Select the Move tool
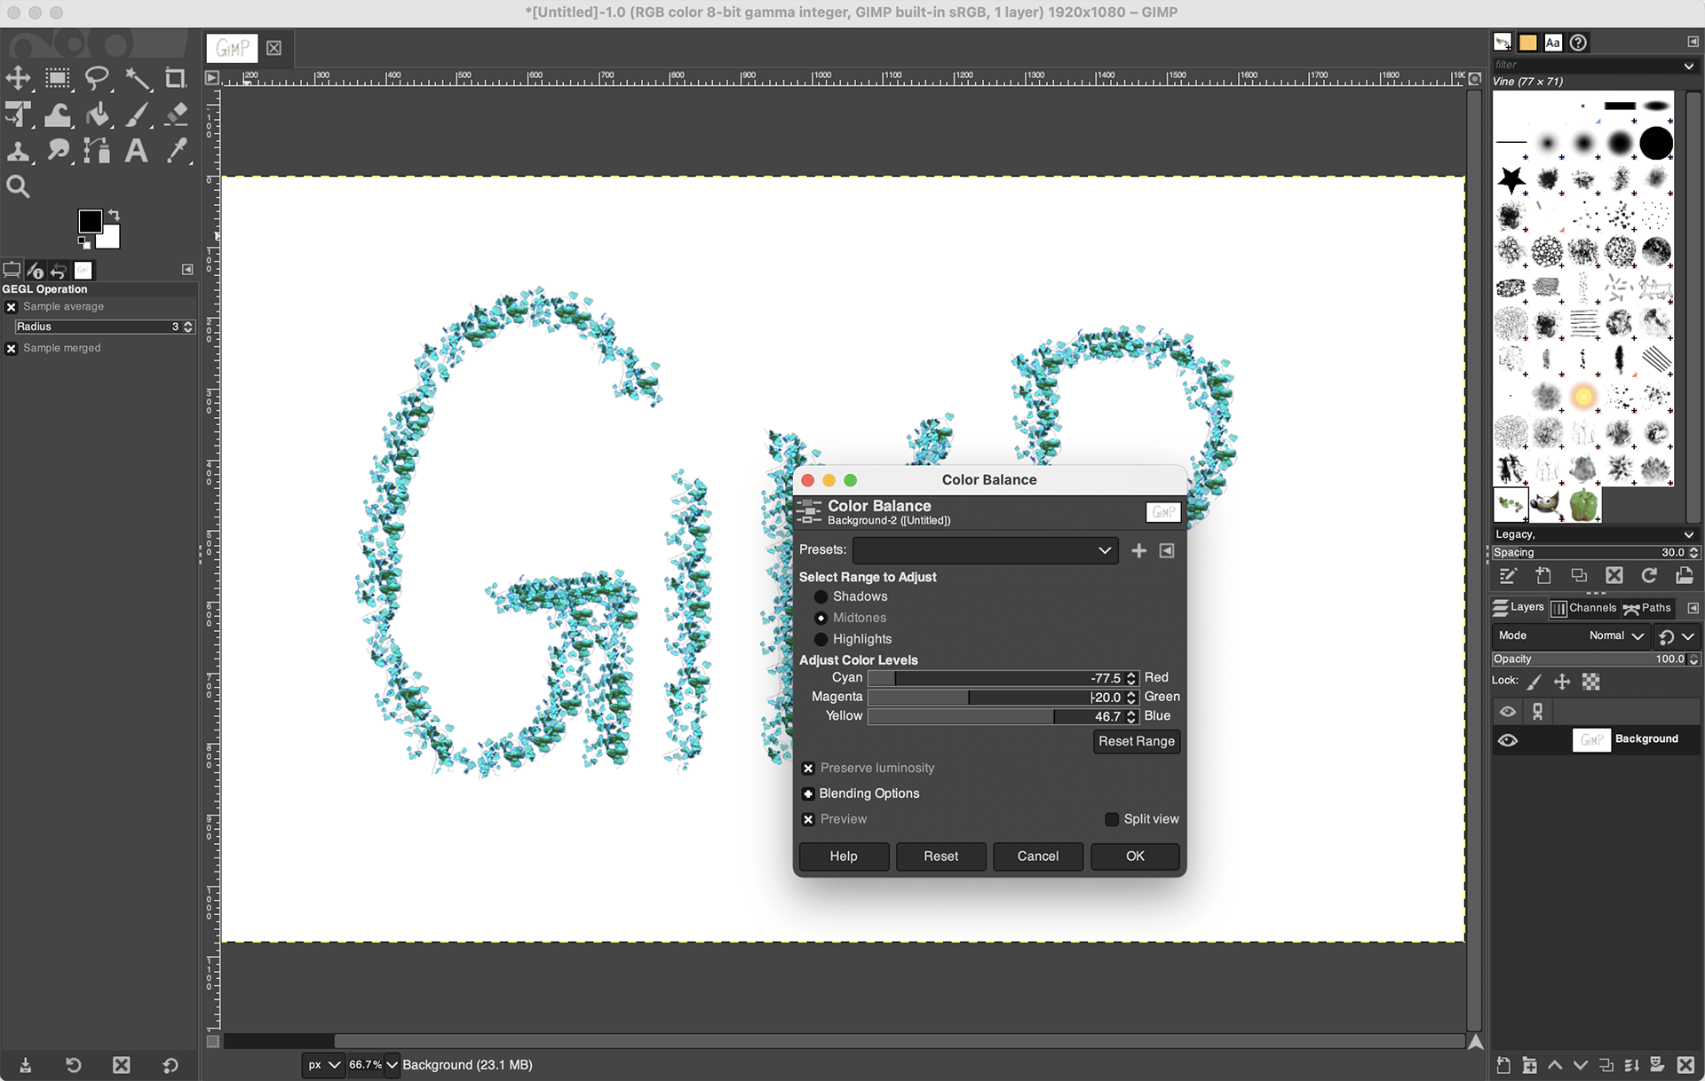 tap(18, 78)
